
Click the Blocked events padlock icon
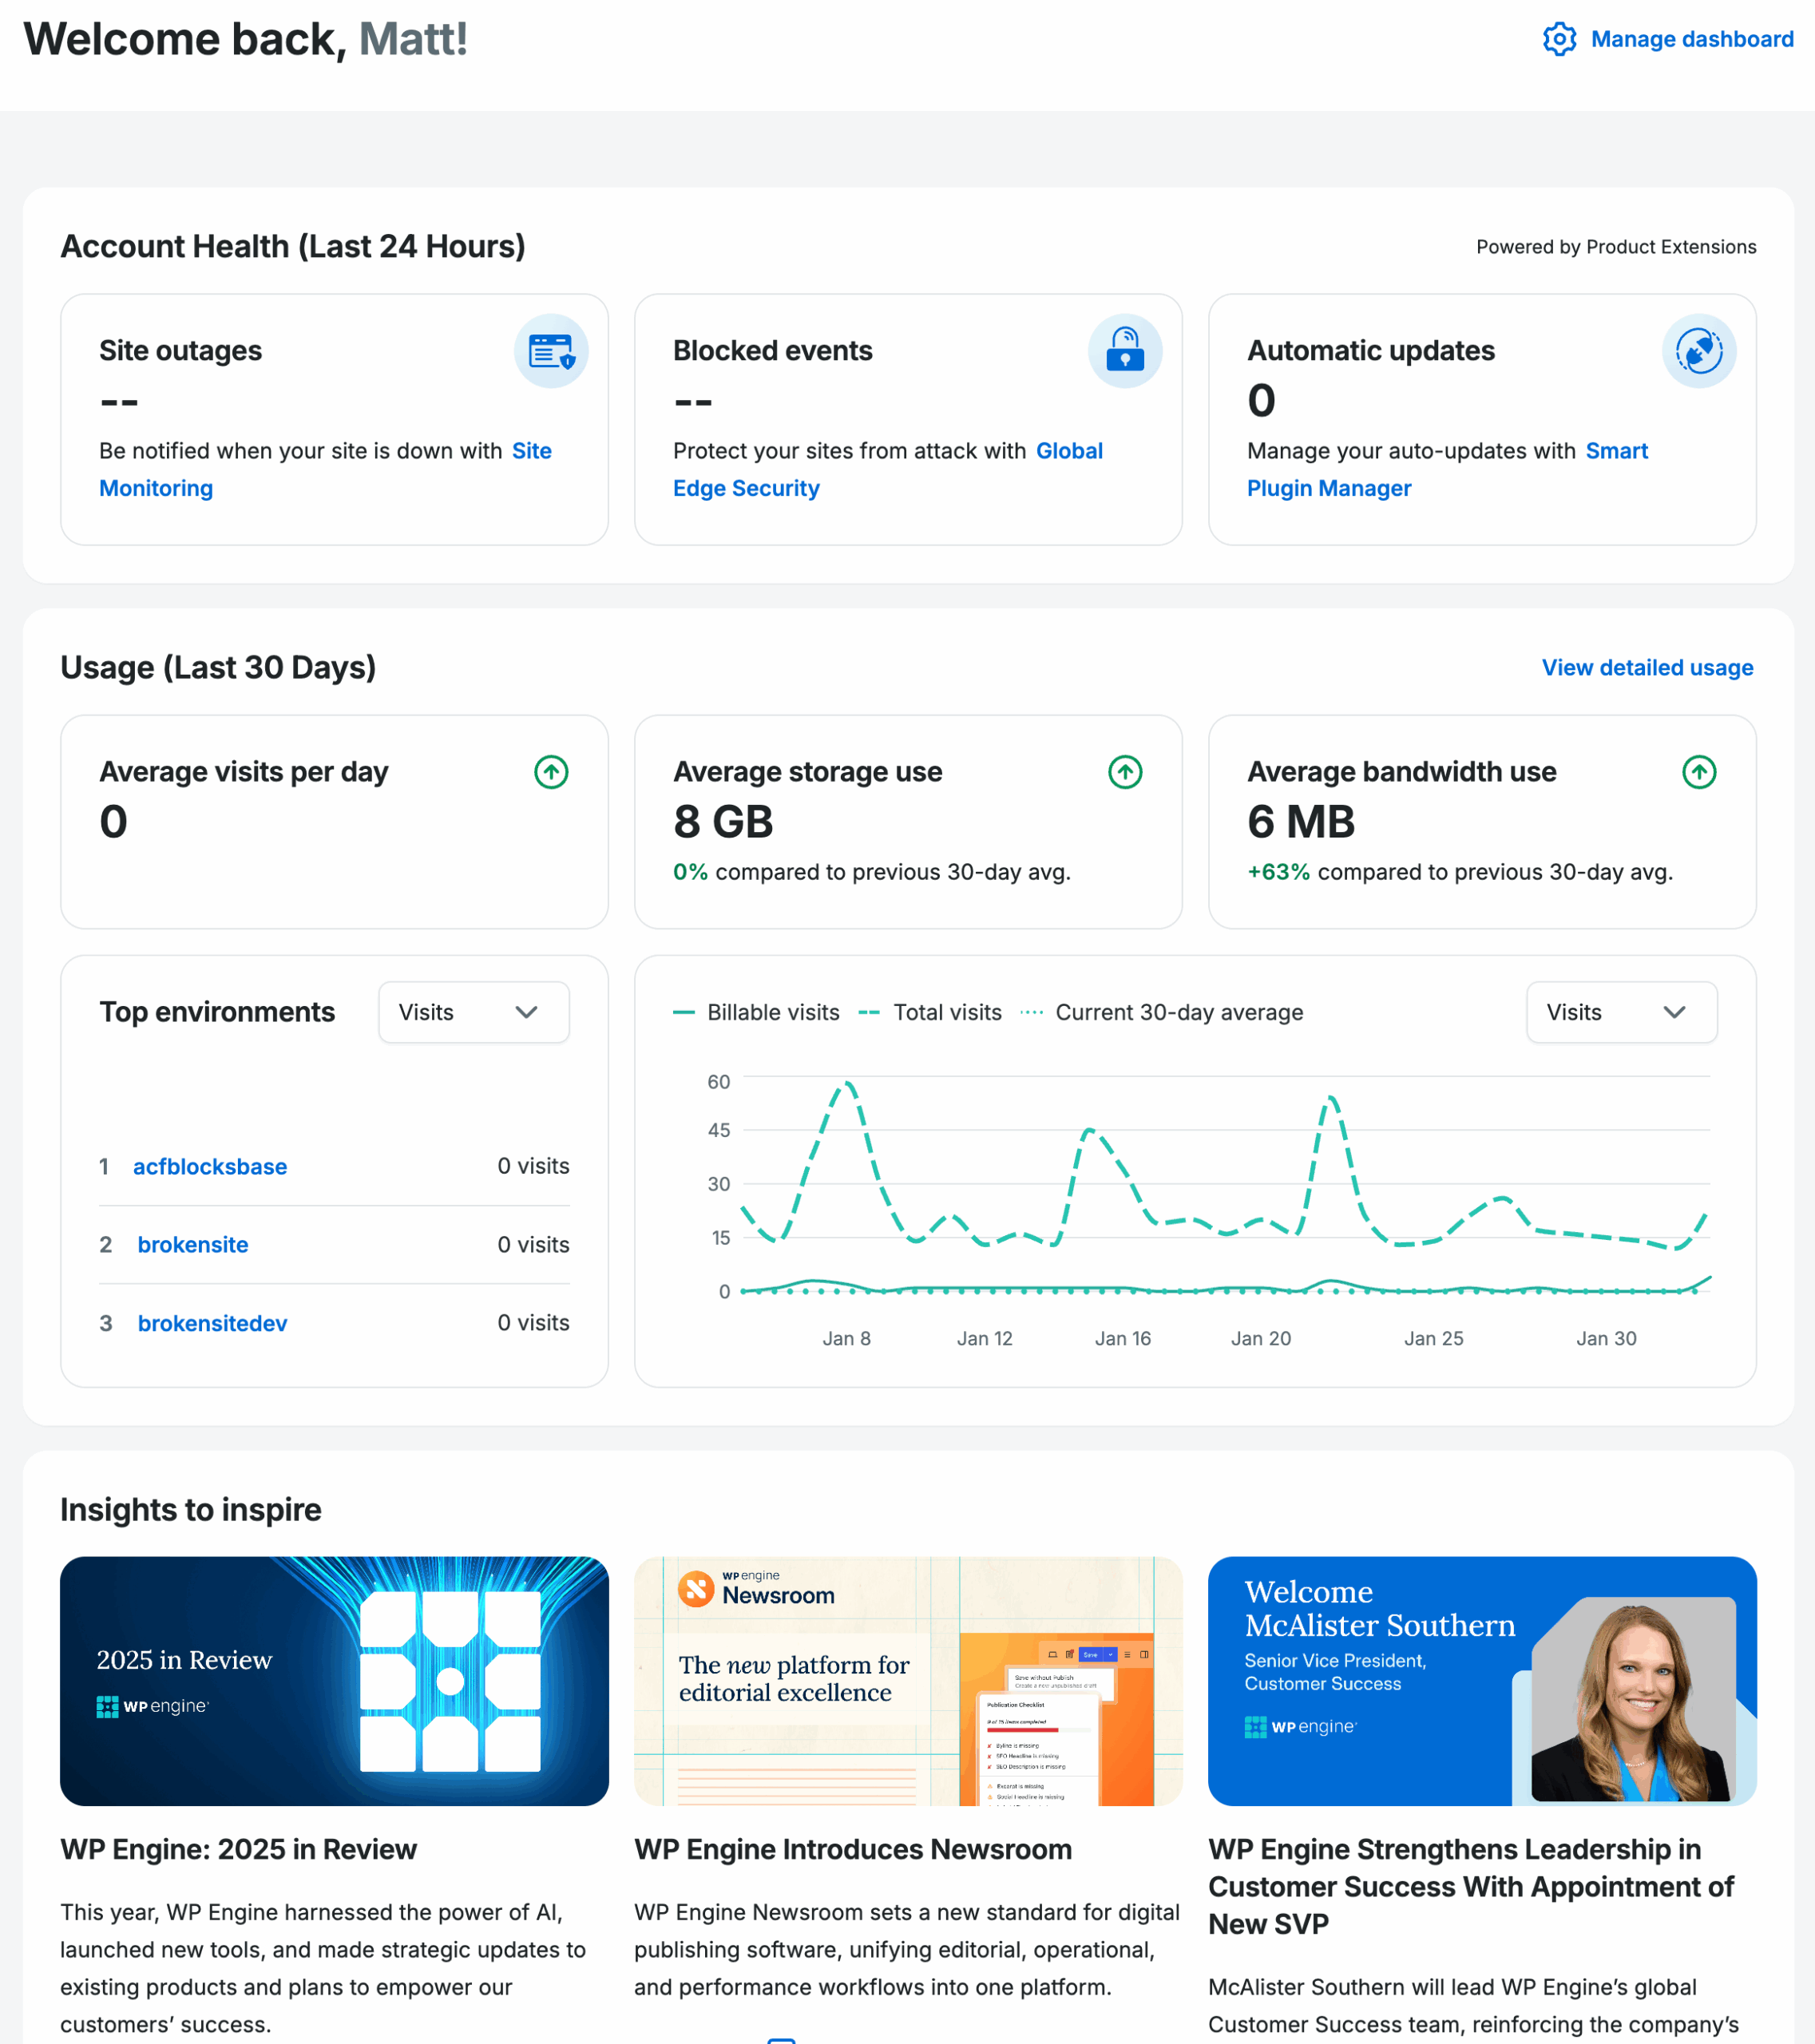(x=1124, y=351)
